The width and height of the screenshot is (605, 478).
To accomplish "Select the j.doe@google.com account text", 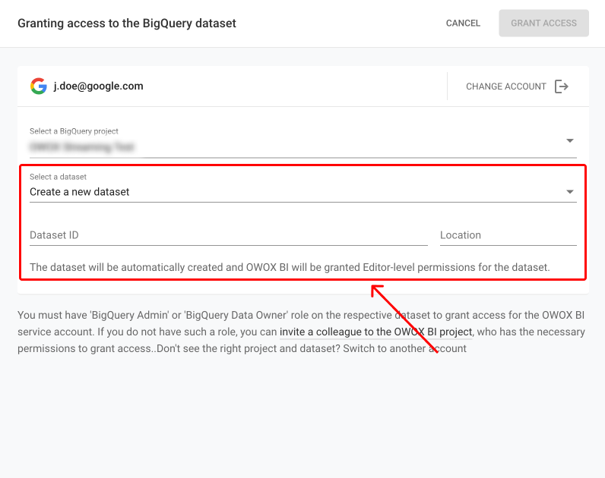I will tap(98, 86).
